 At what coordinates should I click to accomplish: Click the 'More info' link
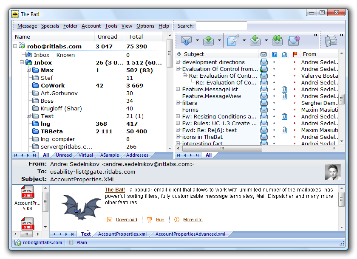tap(193, 220)
